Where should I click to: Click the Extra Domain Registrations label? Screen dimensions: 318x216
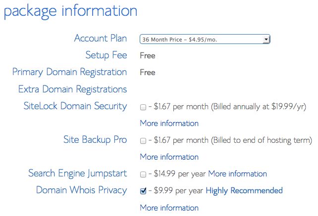[x=72, y=89]
